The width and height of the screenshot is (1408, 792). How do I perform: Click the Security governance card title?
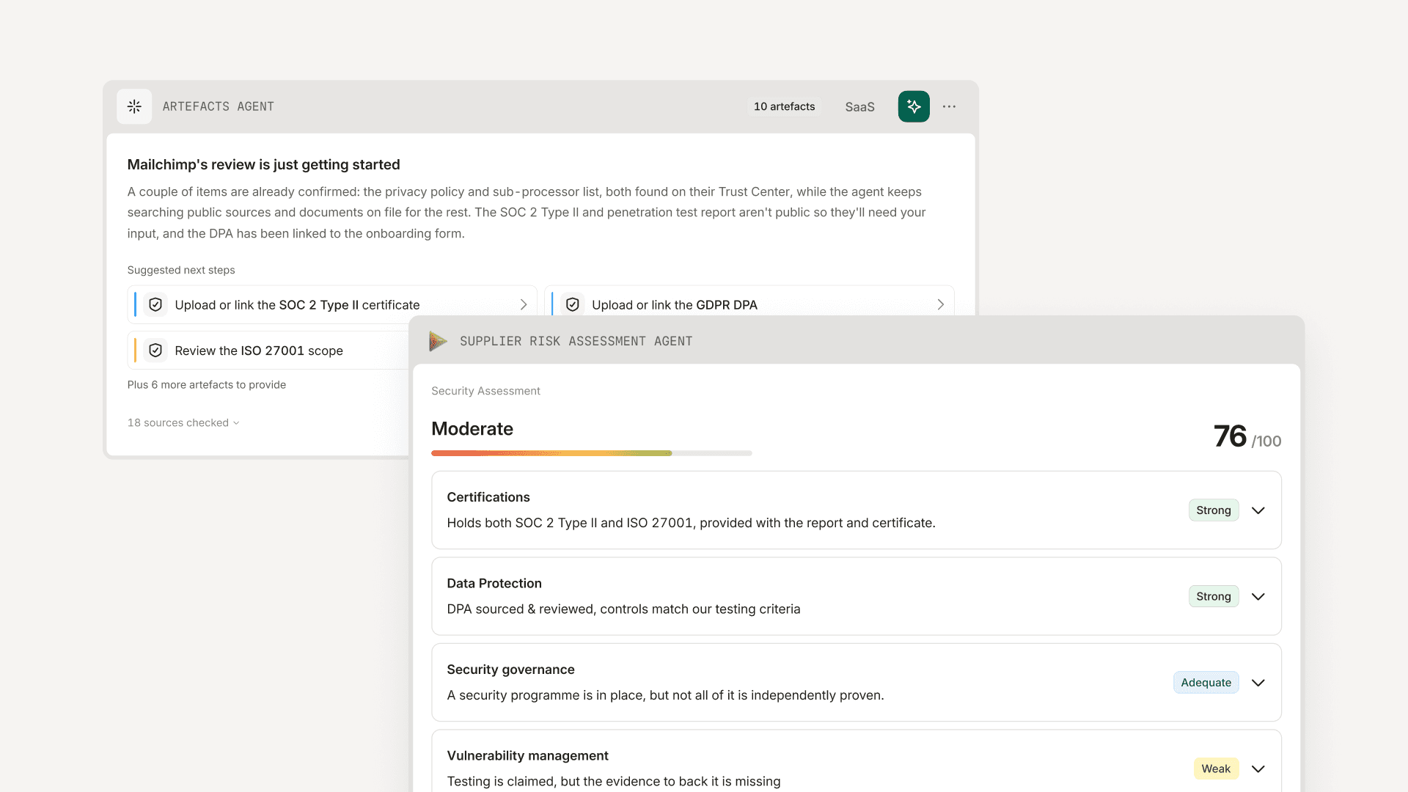click(511, 670)
